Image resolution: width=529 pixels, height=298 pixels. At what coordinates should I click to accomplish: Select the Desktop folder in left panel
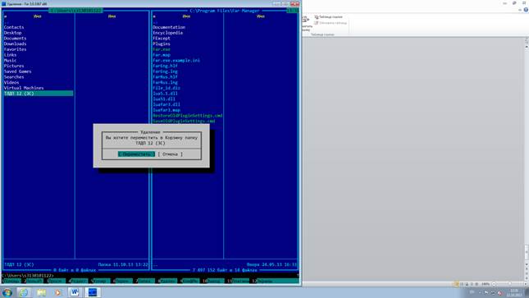(x=13, y=33)
